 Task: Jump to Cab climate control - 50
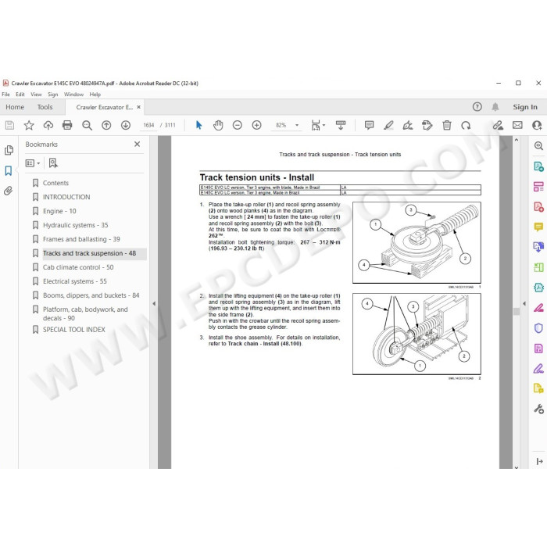pyautogui.click(x=78, y=267)
